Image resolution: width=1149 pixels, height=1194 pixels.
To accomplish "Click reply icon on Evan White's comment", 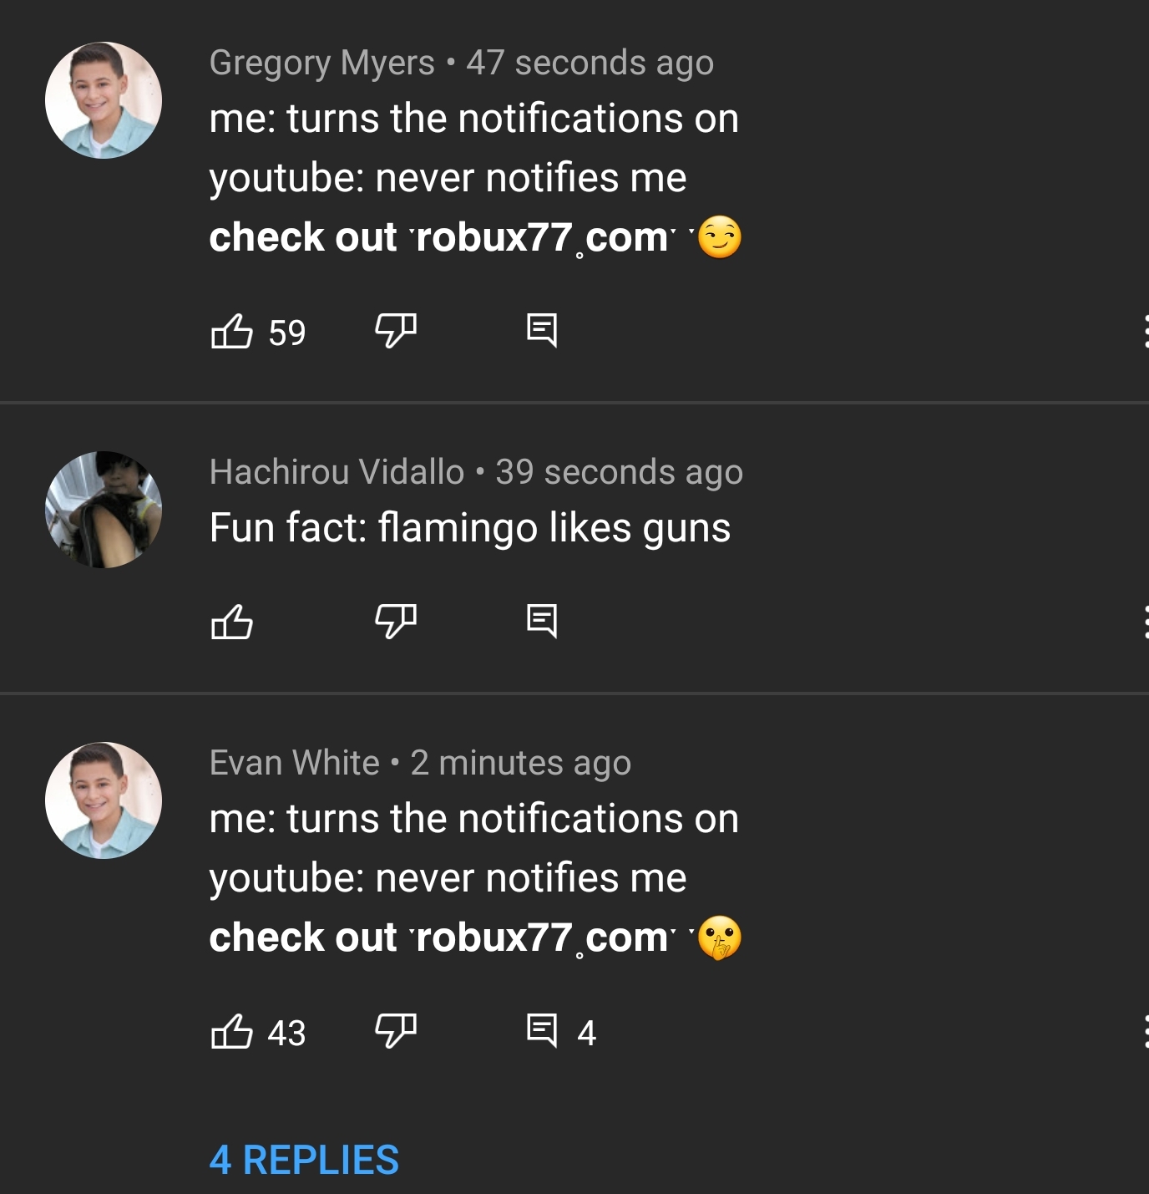I will tap(542, 1032).
